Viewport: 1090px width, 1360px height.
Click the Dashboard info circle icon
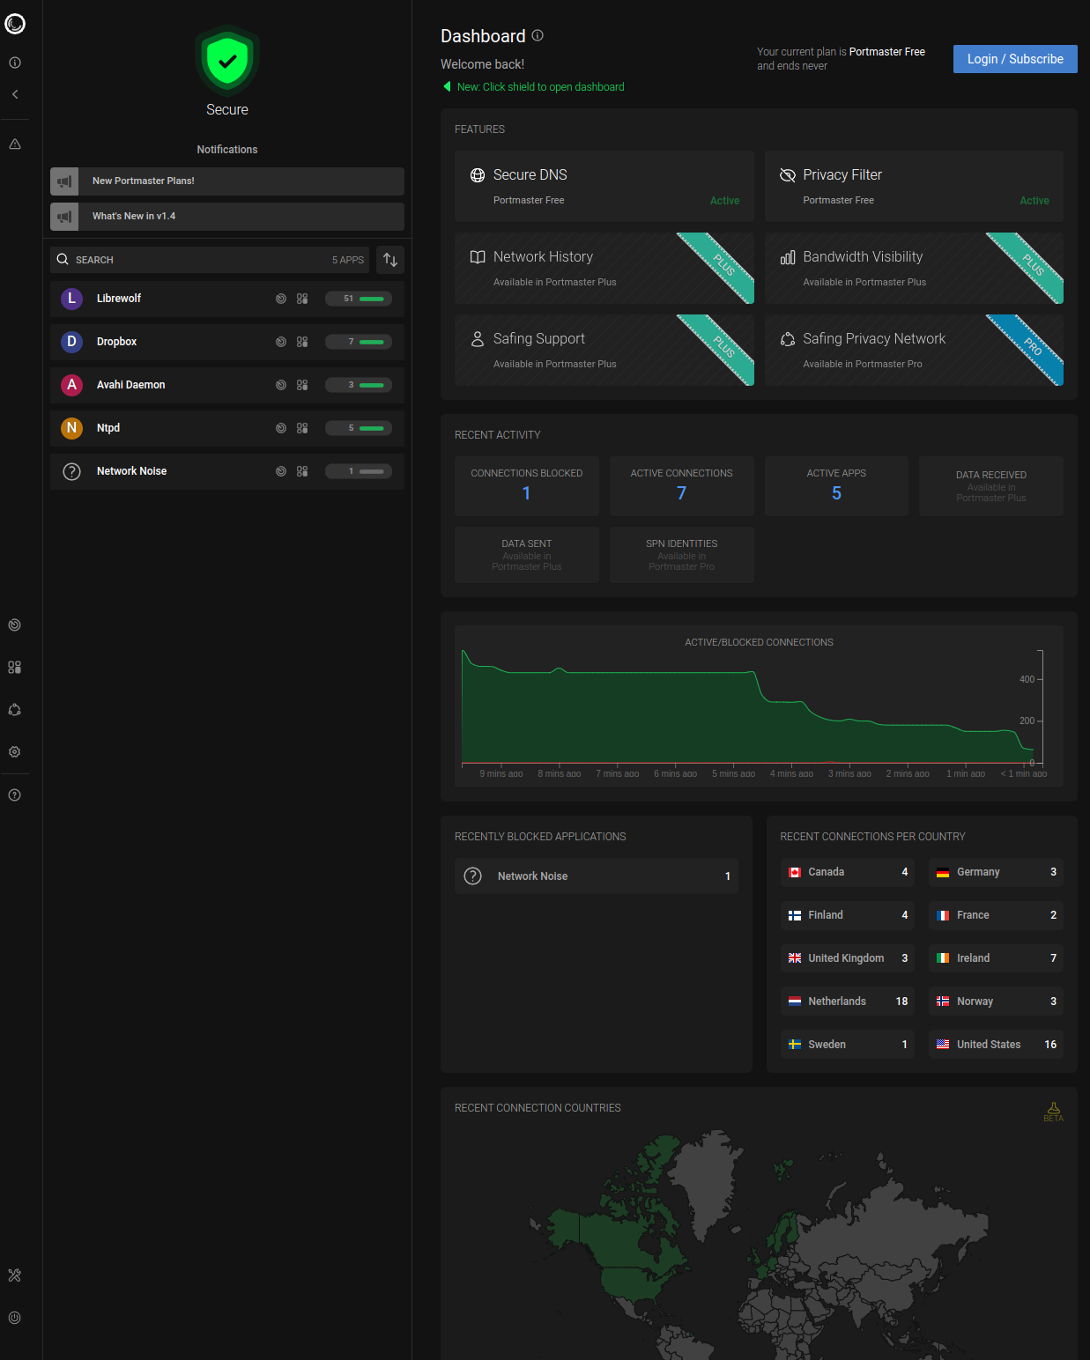[x=538, y=35]
